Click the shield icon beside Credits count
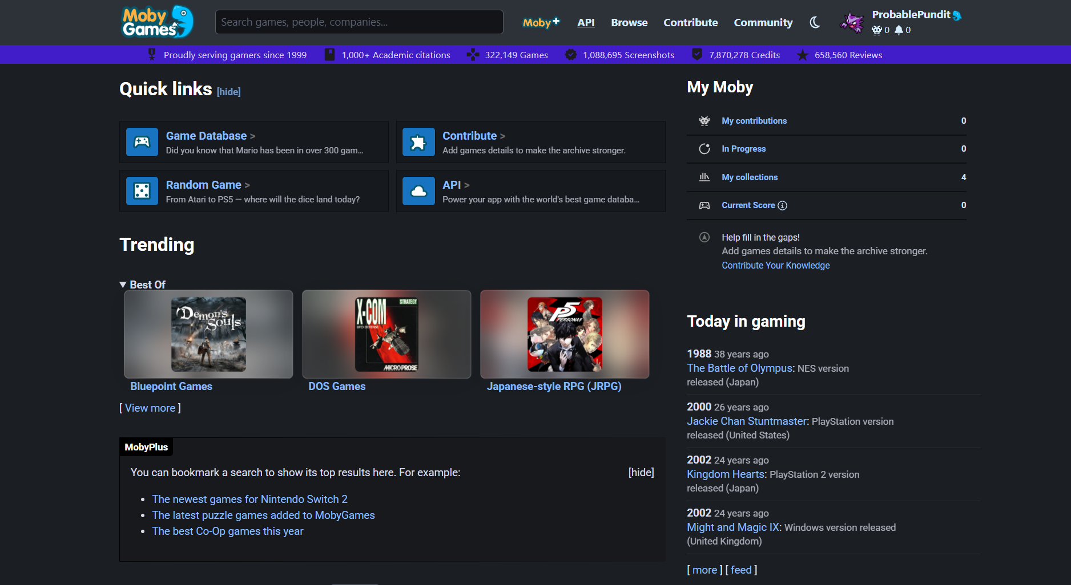This screenshot has width=1071, height=585. coord(696,54)
